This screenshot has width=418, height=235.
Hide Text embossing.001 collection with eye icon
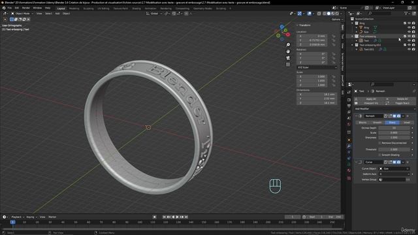[410, 45]
